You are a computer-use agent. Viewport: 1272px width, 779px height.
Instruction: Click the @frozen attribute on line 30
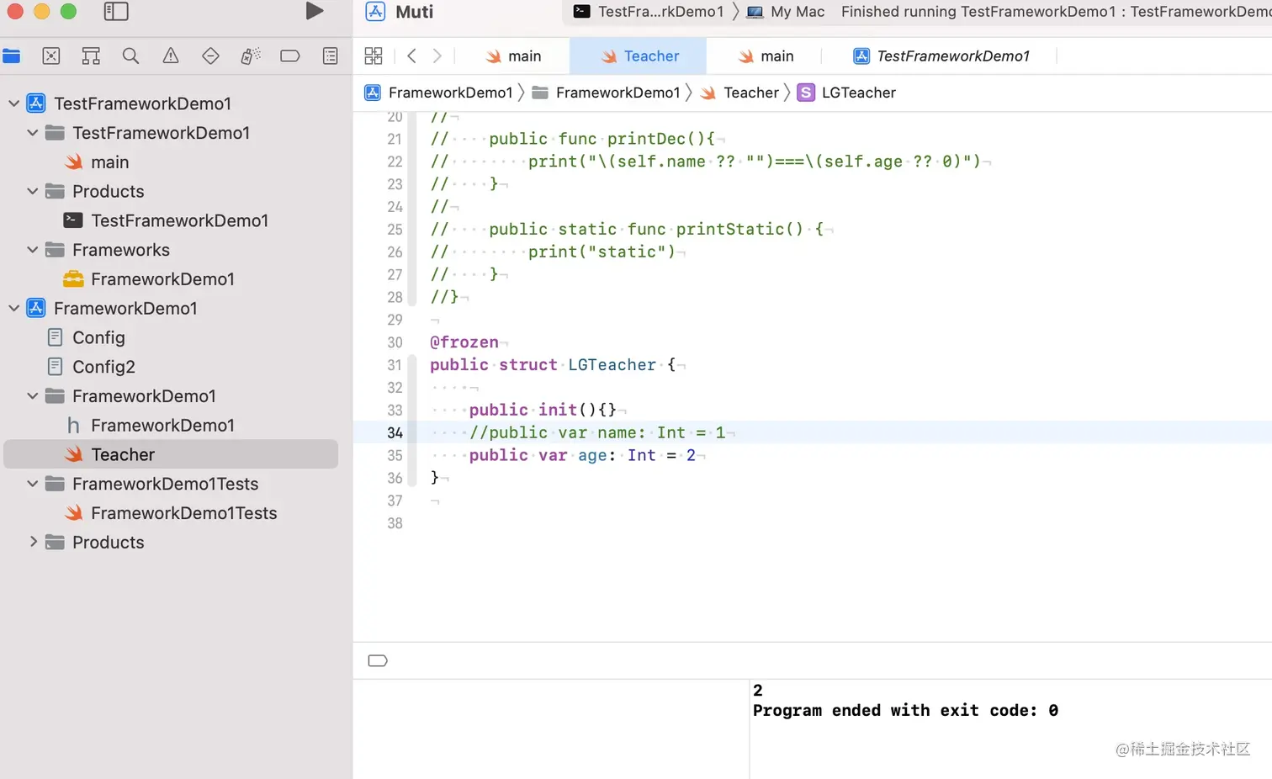point(464,342)
